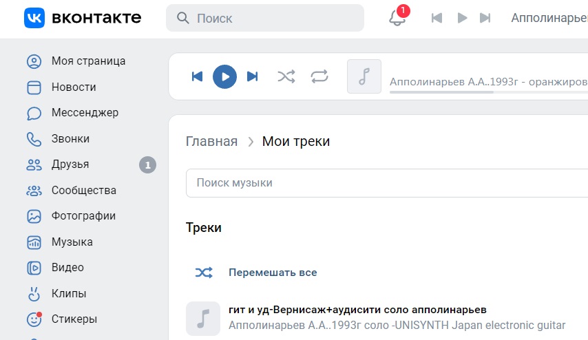Click the Главная breadcrumb link
Screen dimensions: 588x340
[x=211, y=141]
